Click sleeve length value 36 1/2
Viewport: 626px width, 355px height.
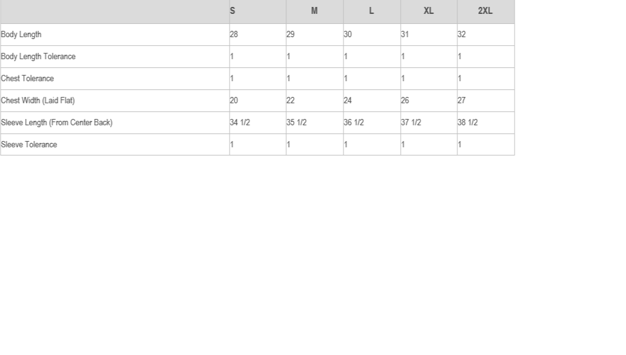coord(354,123)
